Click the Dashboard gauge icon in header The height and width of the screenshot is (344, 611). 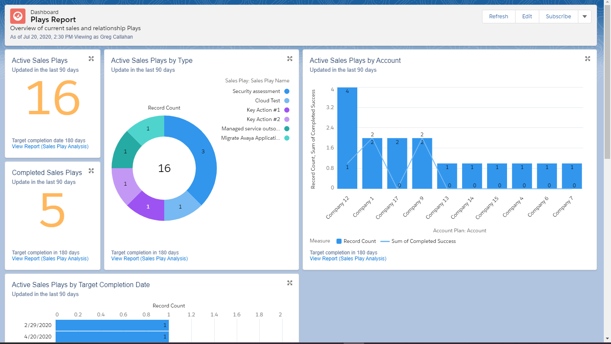tap(18, 16)
